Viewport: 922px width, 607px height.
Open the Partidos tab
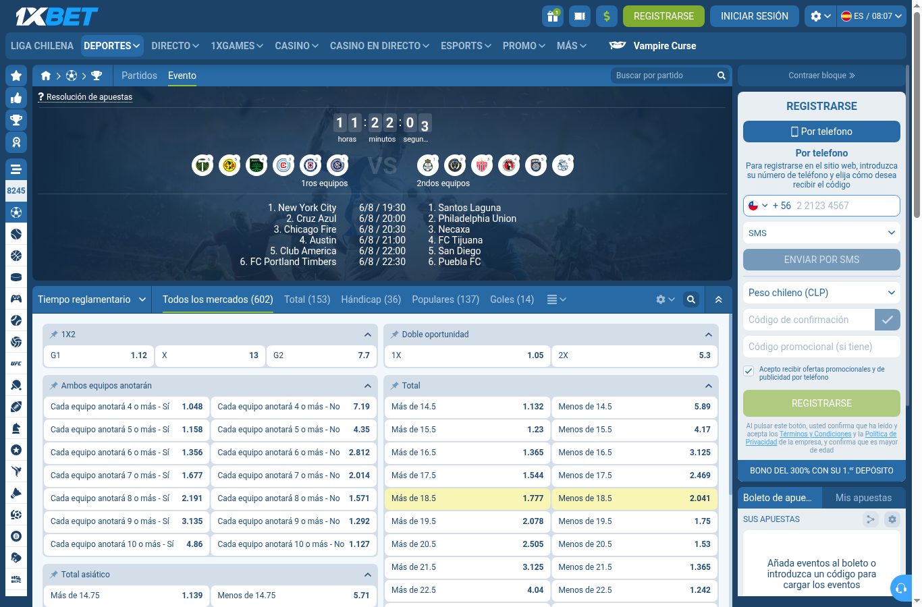(x=139, y=76)
